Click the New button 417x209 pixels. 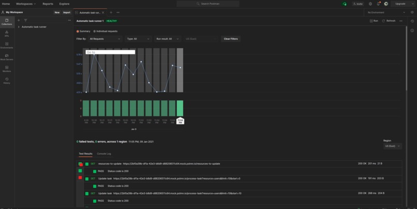[x=57, y=12]
